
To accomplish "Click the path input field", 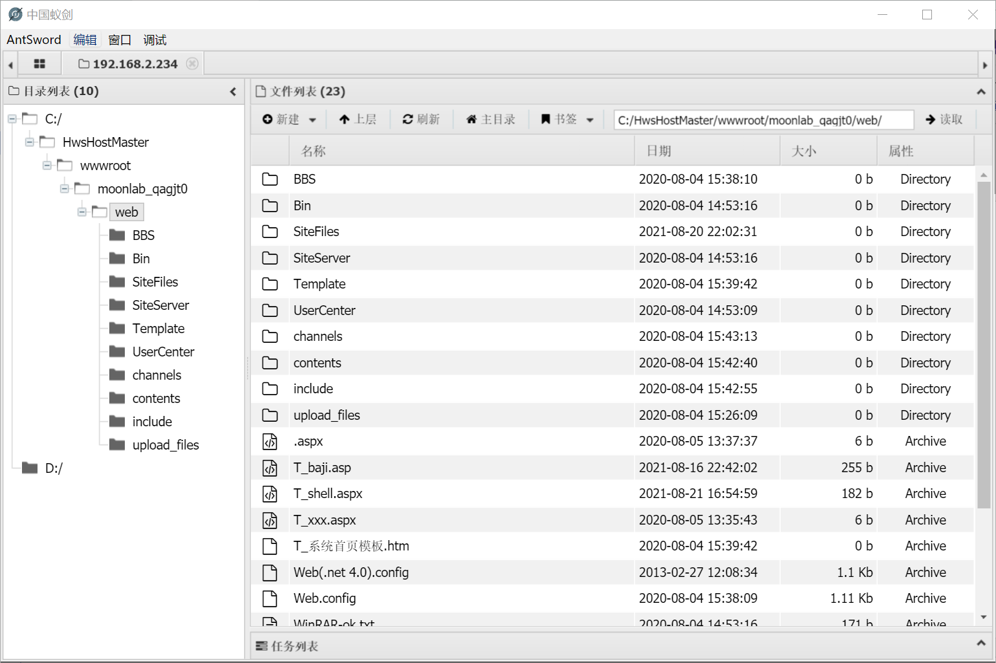I will pyautogui.click(x=764, y=120).
